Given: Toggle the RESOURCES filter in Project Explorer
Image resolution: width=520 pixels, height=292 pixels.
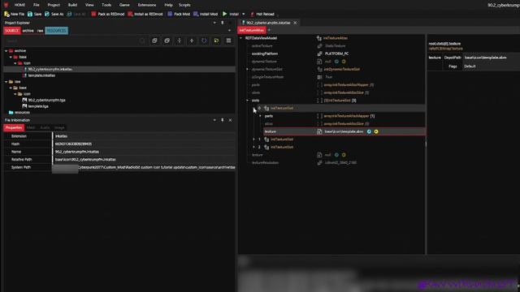Looking at the screenshot, I should pyautogui.click(x=56, y=31).
